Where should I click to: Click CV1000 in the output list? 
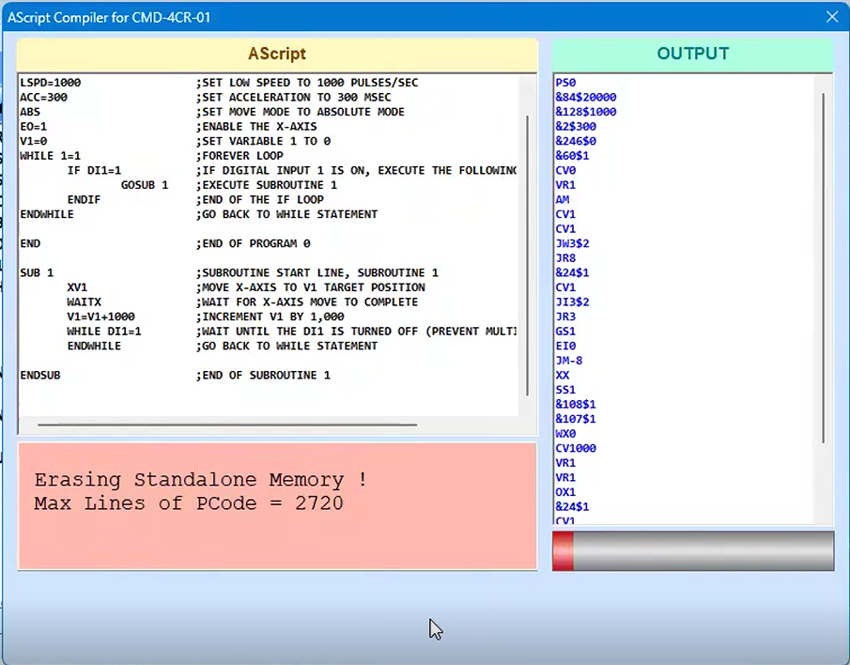point(576,448)
